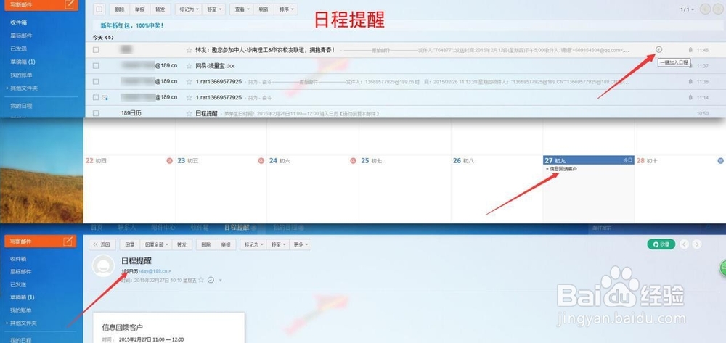Open the 回复全部 dropdown in opened email toolbar
Image resolution: width=726 pixels, height=343 pixels.
[157, 244]
